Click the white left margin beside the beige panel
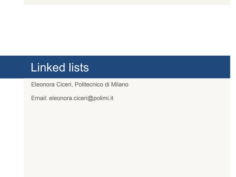 tap(11, 129)
